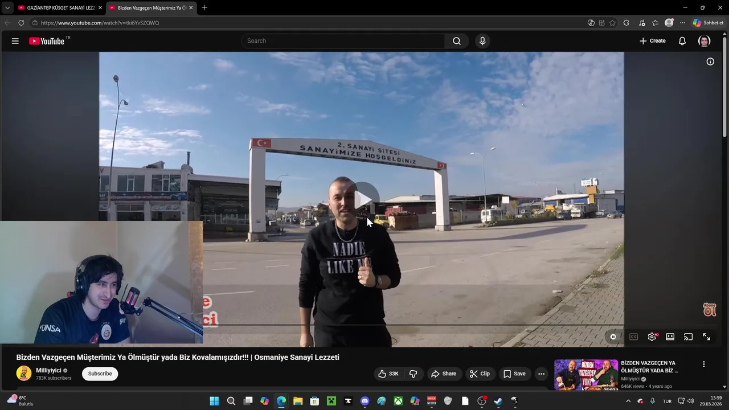Open more actions ellipsis below the video
Viewport: 729px width, 410px height.
541,374
